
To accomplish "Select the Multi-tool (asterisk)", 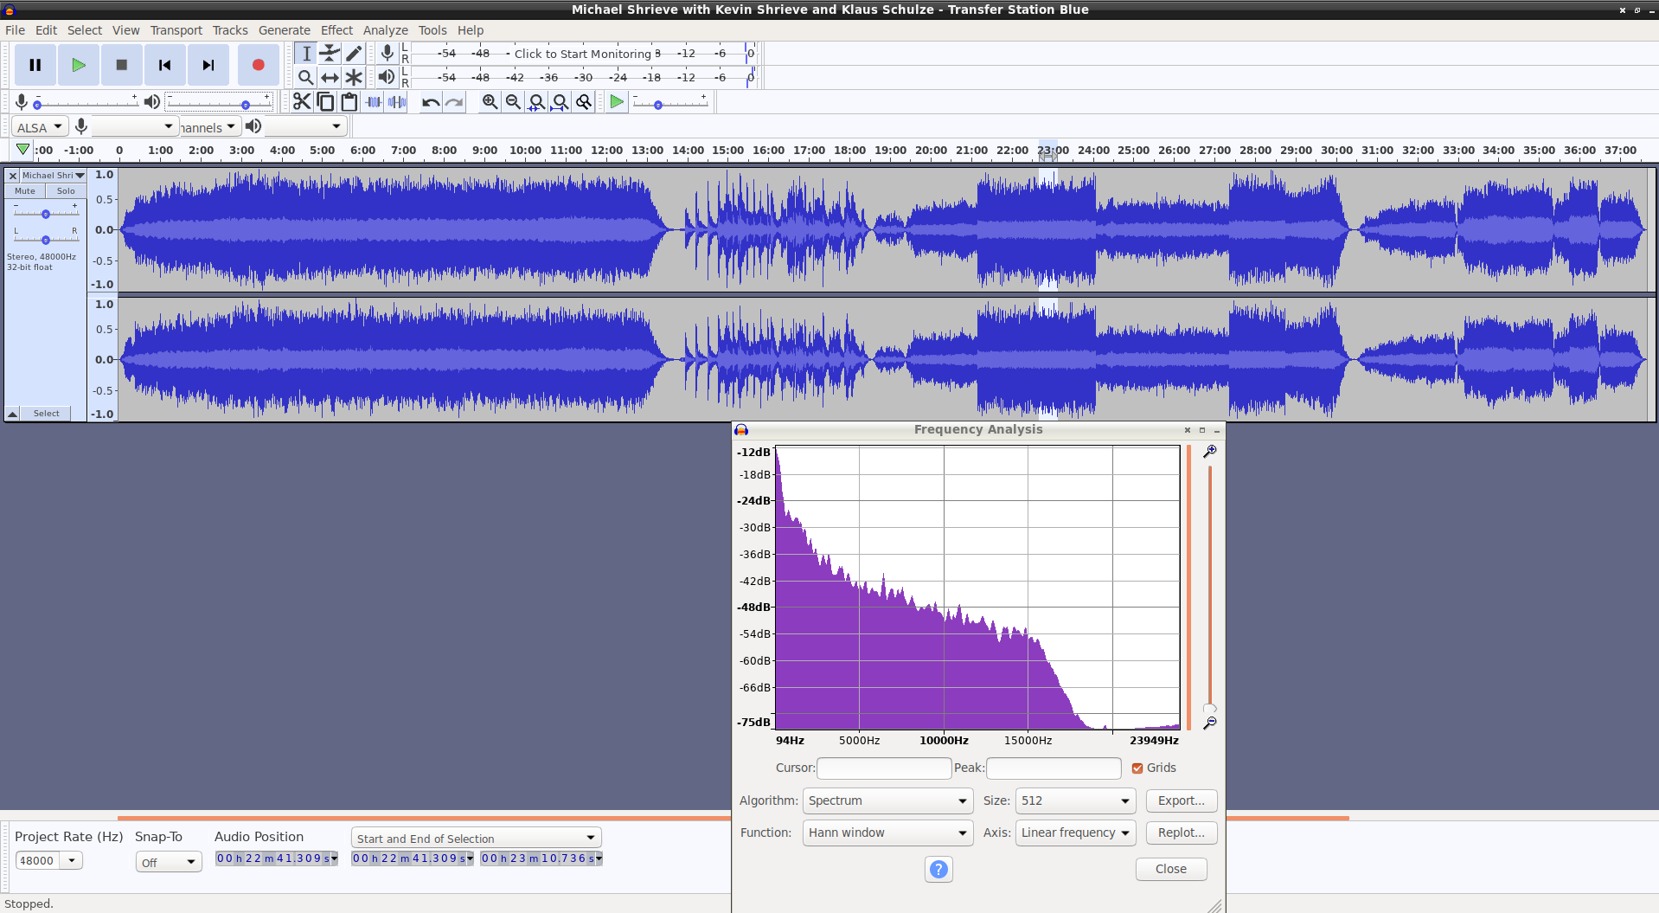I will (353, 77).
